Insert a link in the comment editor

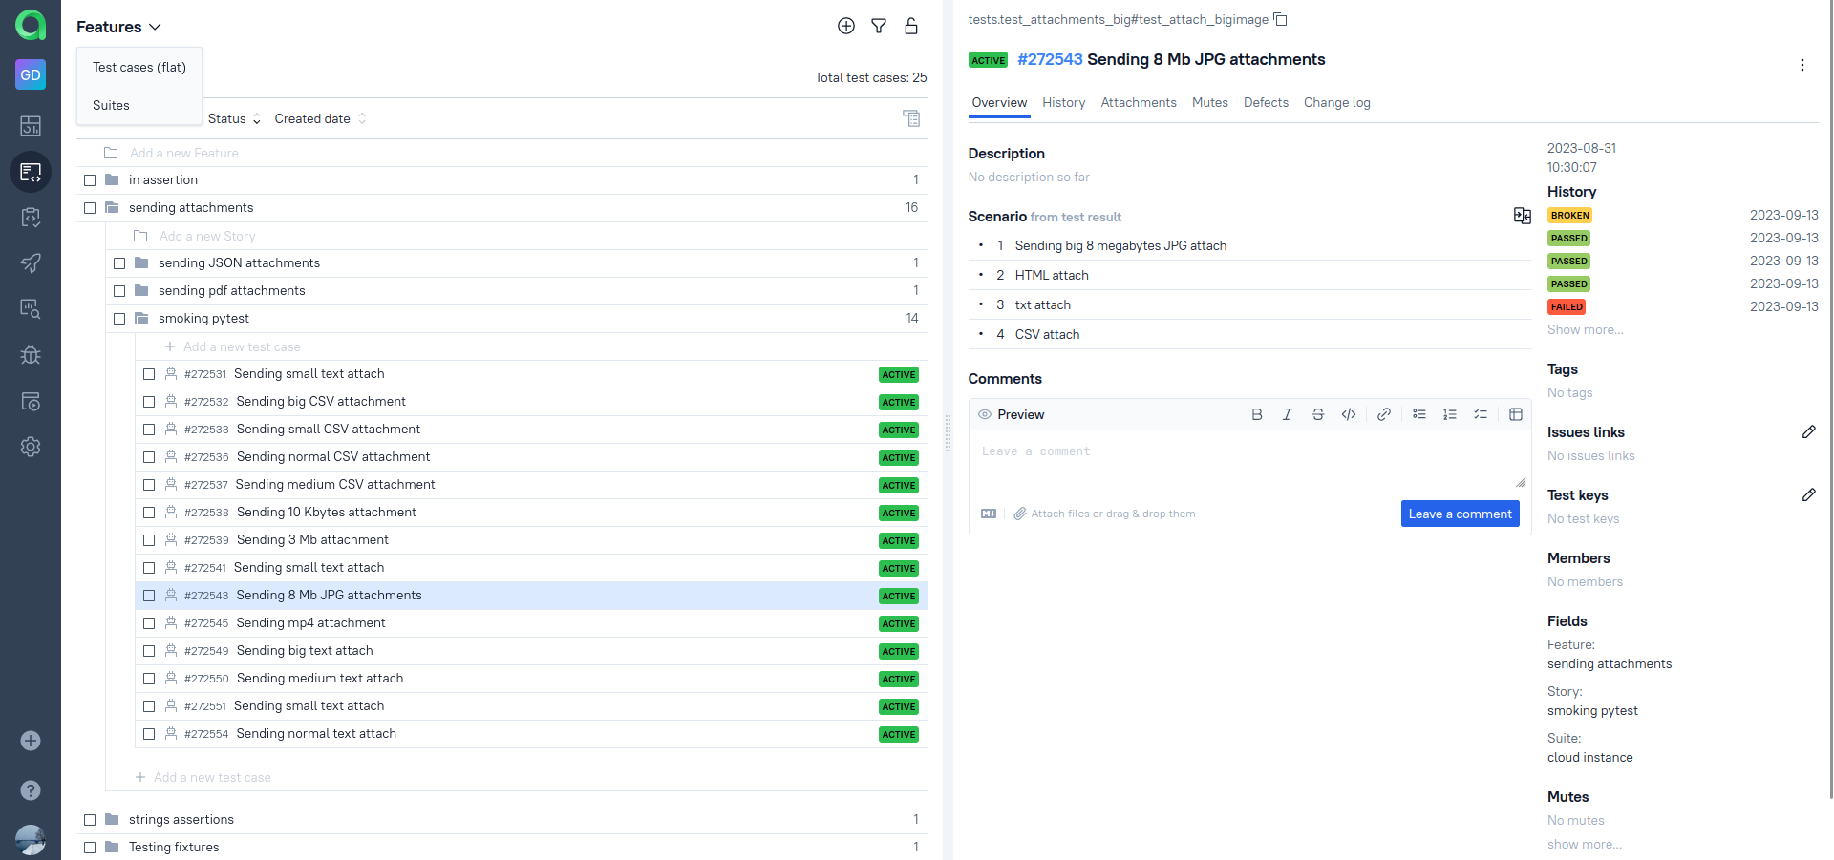click(x=1383, y=414)
